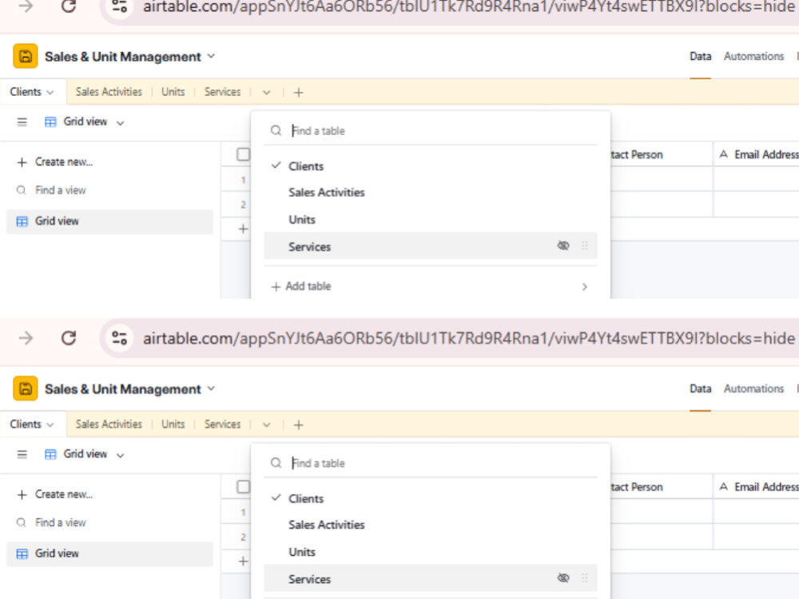Open site settings icon in the lower address bar

(x=119, y=337)
